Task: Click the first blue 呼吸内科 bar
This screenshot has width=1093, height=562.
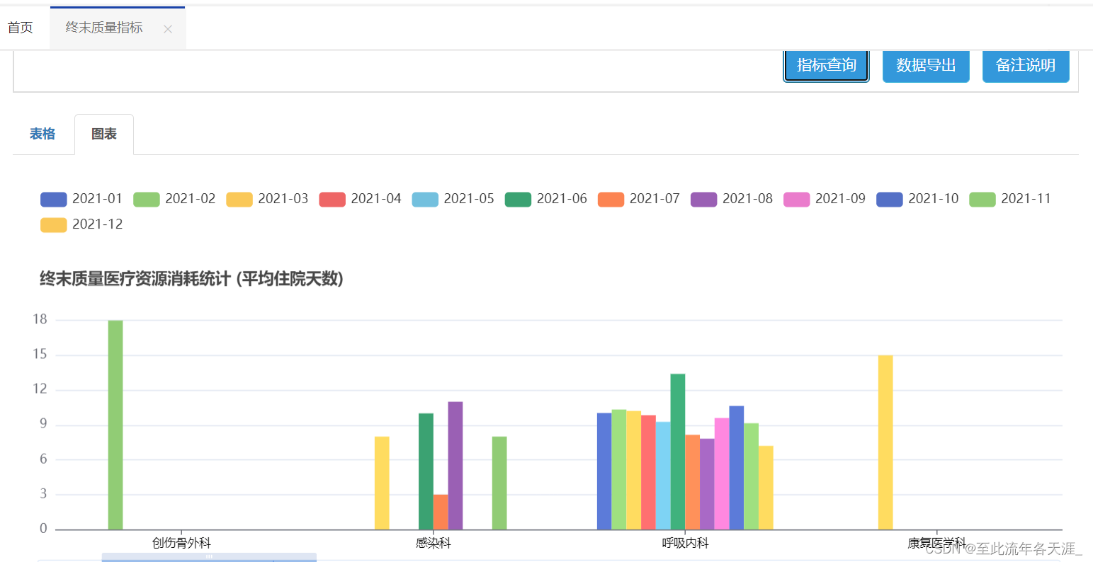Action: tap(604, 471)
